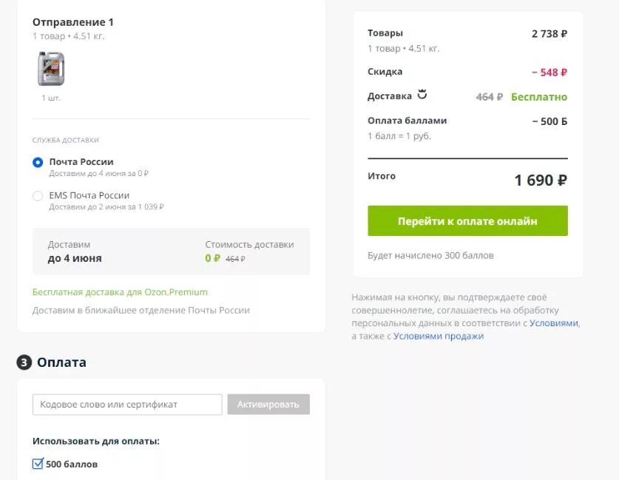This screenshot has height=480, width=619.
Task: Click the Итого 1 690 ₽ total amount
Action: click(541, 180)
